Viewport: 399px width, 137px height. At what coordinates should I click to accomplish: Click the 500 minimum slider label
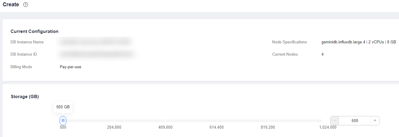(63, 127)
